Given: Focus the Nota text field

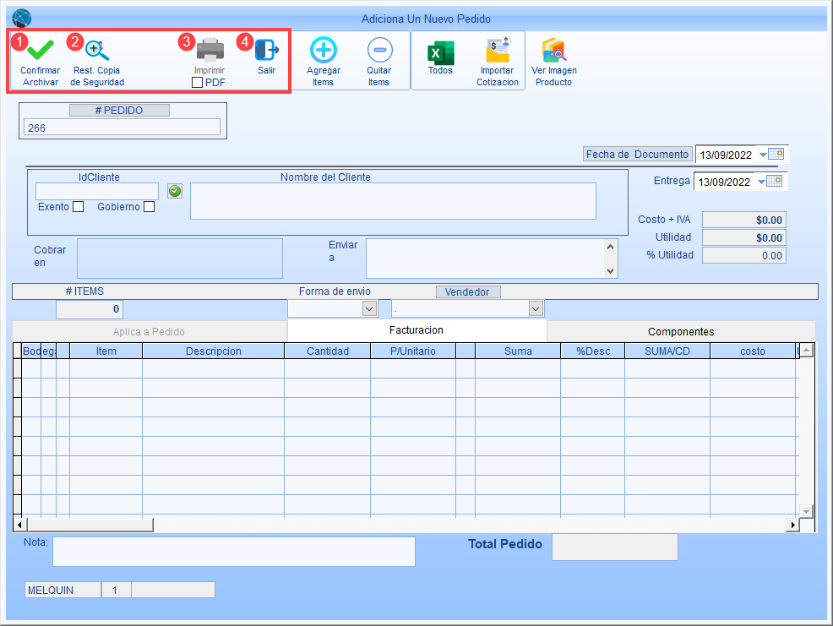Looking at the screenshot, I should 234,552.
